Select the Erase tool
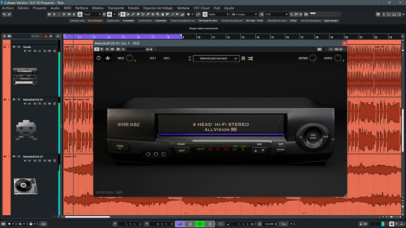406x228 pixels. 138,15
